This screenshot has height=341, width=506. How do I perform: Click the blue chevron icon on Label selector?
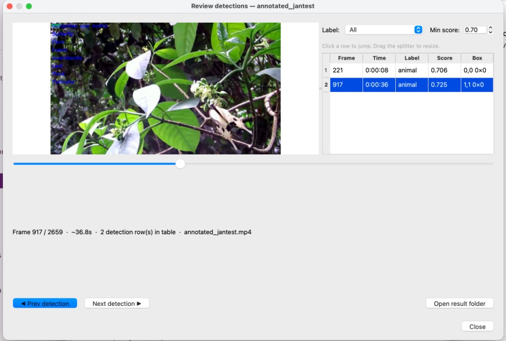[x=419, y=30]
